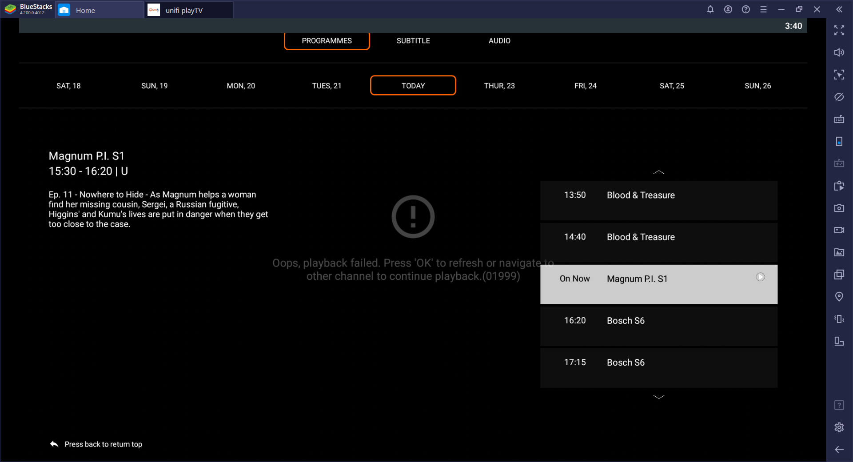Viewport: 853px width, 462px height.
Task: Choose SUN, 19 in the date strip
Action: pyautogui.click(x=155, y=86)
